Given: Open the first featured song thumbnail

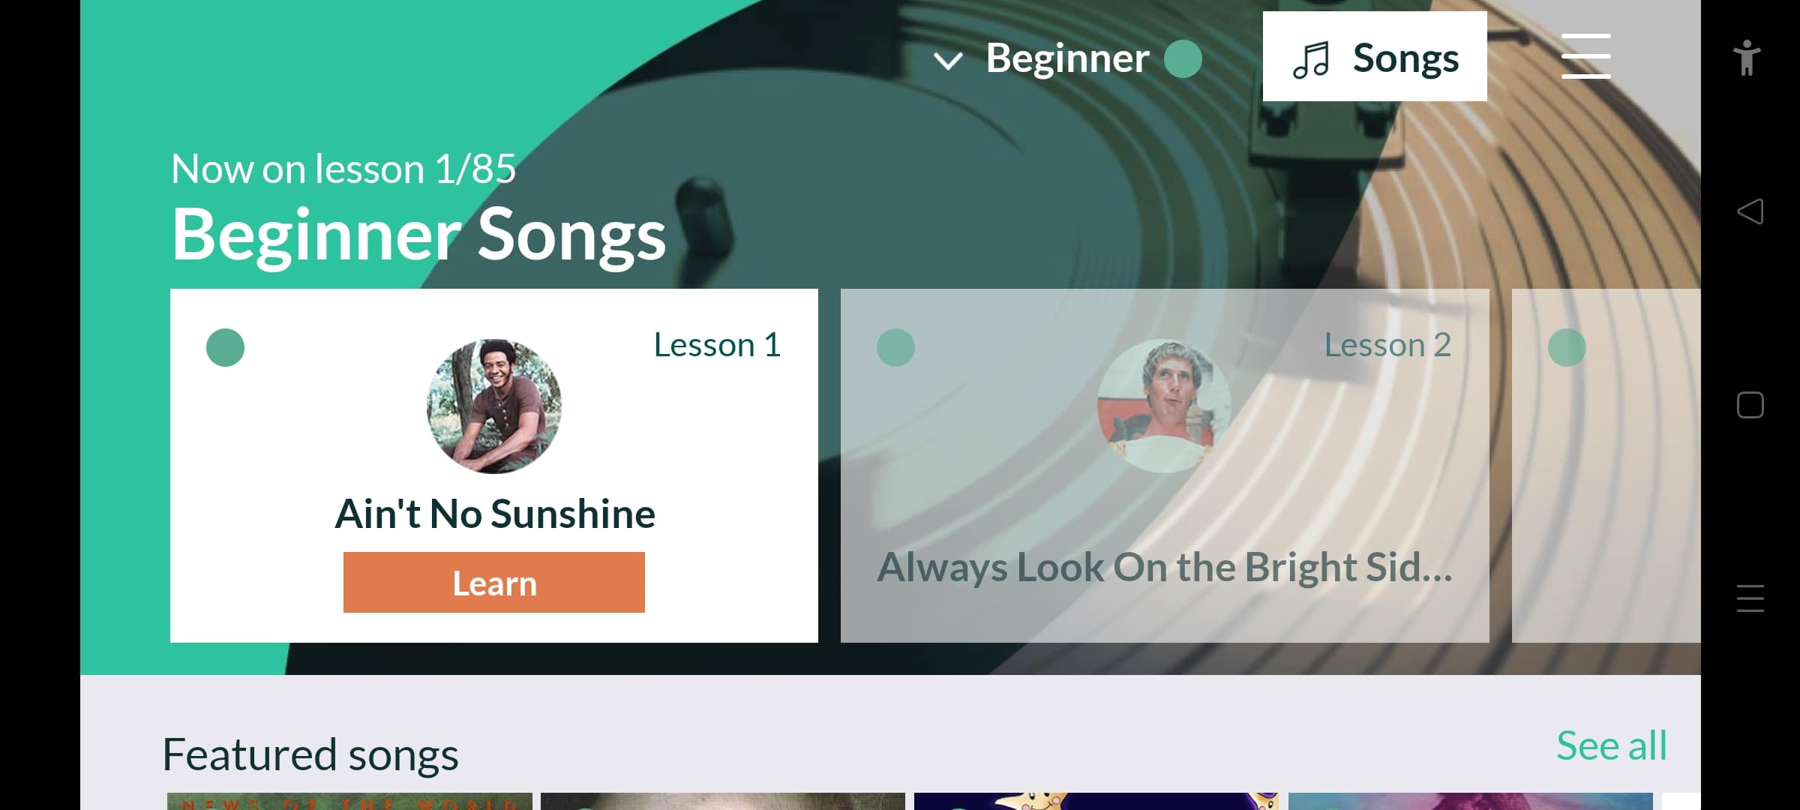Looking at the screenshot, I should pos(349,801).
